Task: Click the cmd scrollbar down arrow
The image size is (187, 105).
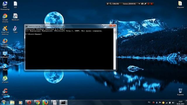Action: tap(115, 69)
